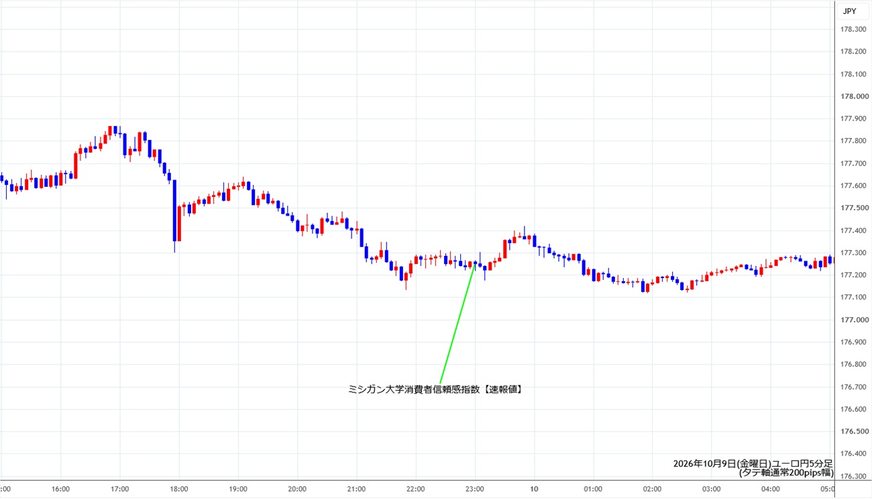Select the 176.800 price axis label
The image size is (872, 499).
[852, 364]
